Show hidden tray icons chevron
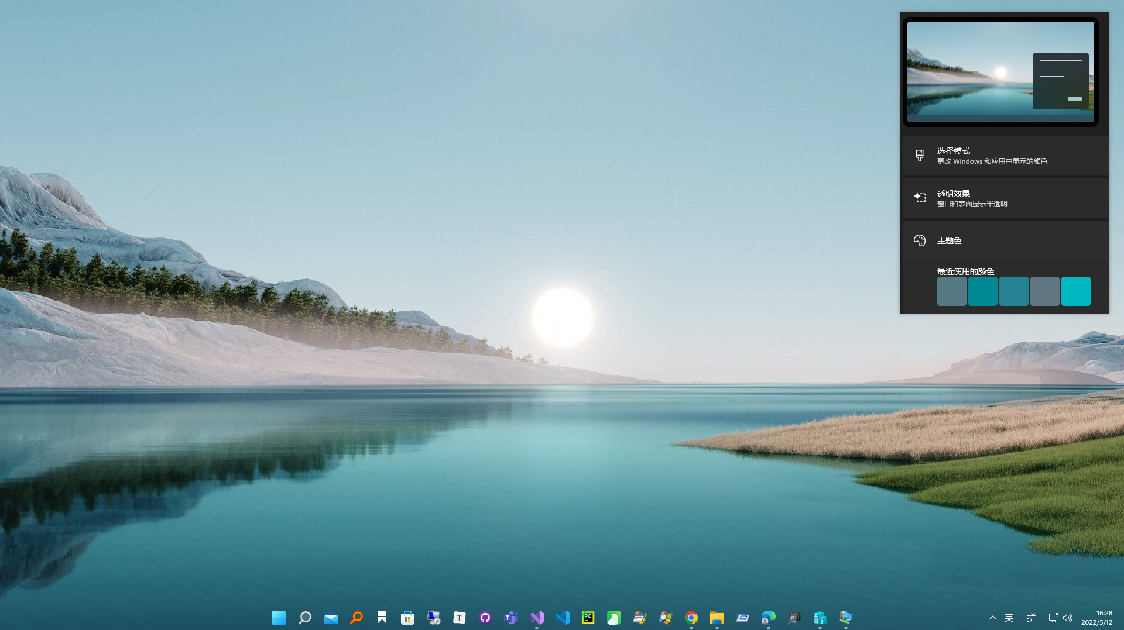 coord(993,618)
